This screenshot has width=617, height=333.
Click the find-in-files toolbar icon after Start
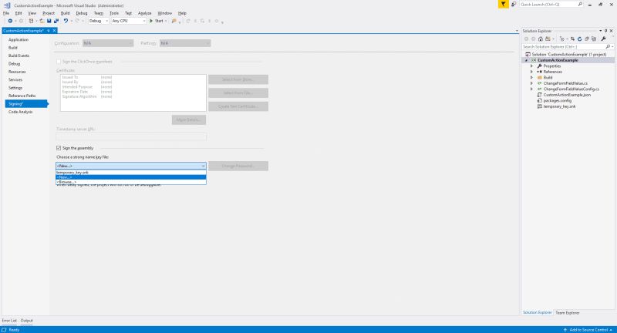click(174, 21)
